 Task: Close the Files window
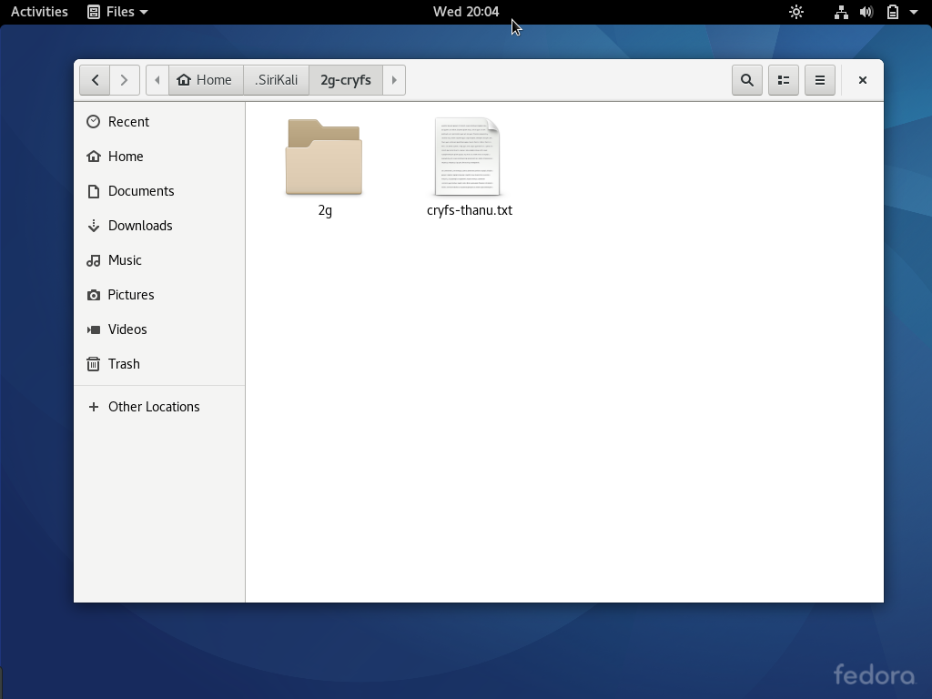tap(863, 80)
